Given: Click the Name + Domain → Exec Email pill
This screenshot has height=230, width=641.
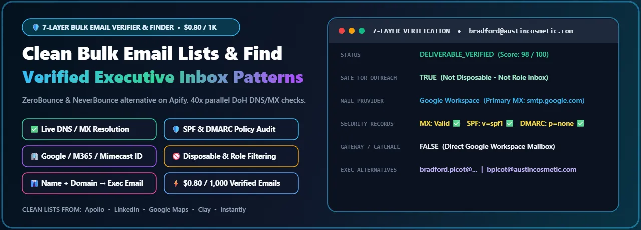Looking at the screenshot, I should (89, 183).
